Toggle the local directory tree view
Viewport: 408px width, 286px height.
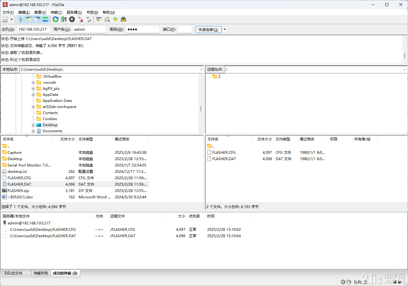(29, 19)
